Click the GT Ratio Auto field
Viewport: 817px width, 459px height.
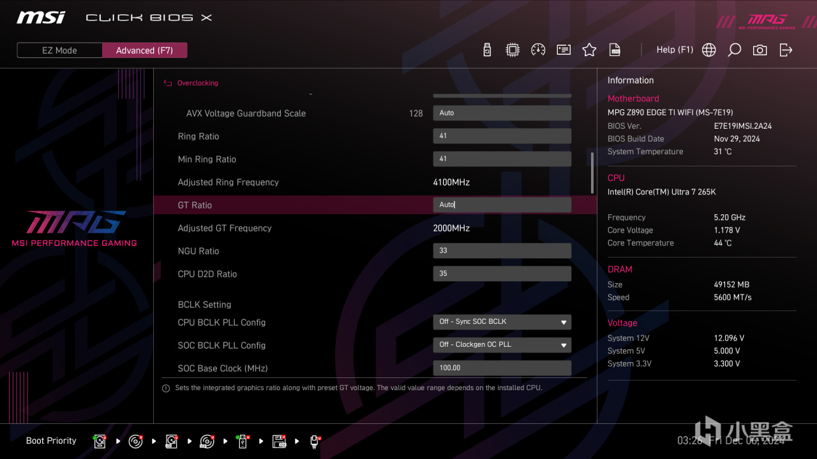502,205
